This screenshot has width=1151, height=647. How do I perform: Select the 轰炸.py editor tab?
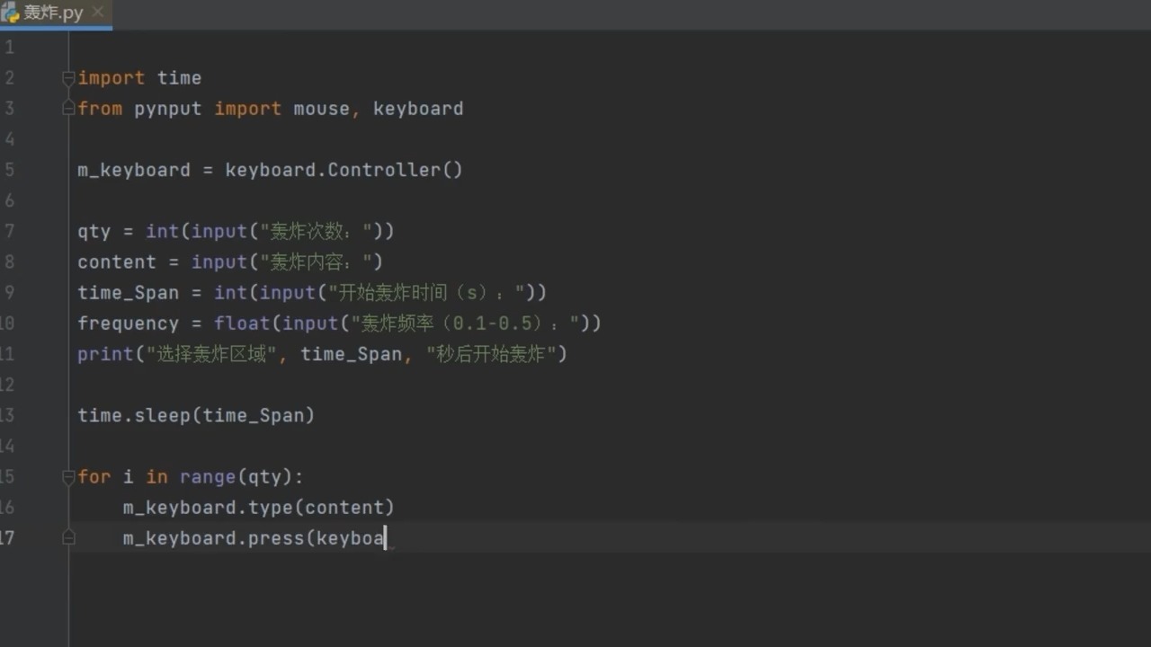[x=55, y=13]
